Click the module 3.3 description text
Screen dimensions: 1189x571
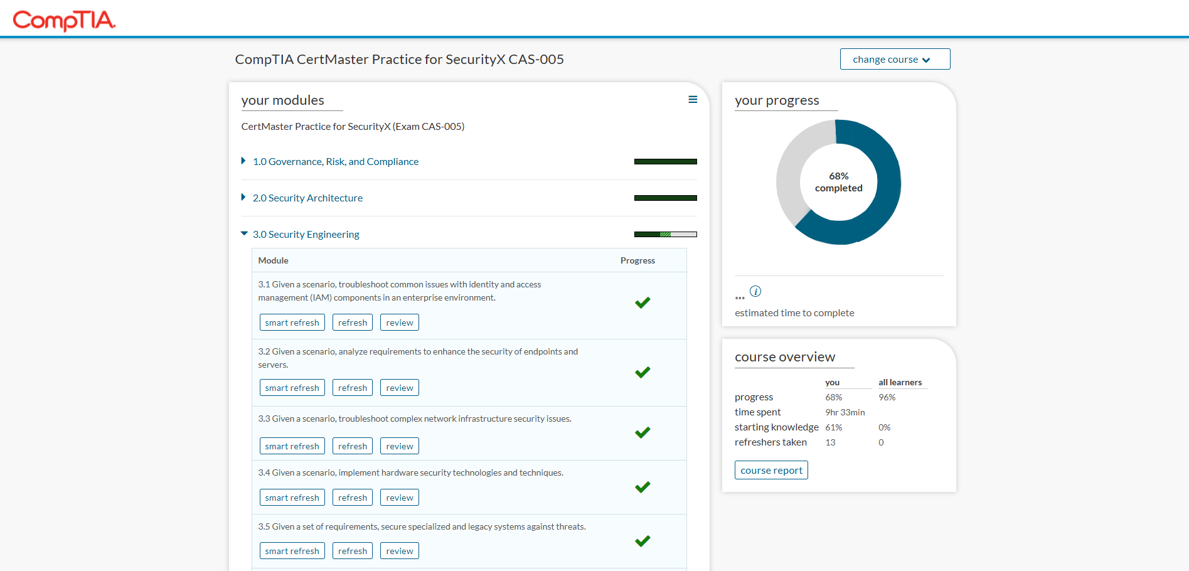click(x=415, y=419)
